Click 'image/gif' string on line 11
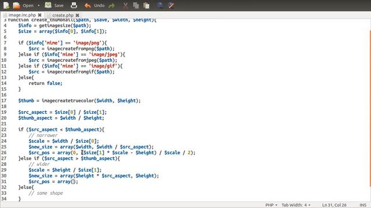 [103, 66]
